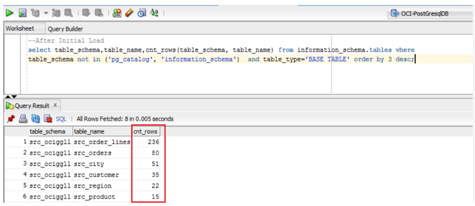Click the cnt_rows value 15
This screenshot has height=206, width=475.
(x=155, y=196)
